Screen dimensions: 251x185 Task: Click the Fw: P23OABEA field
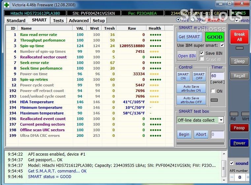pyautogui.click(x=142, y=13)
